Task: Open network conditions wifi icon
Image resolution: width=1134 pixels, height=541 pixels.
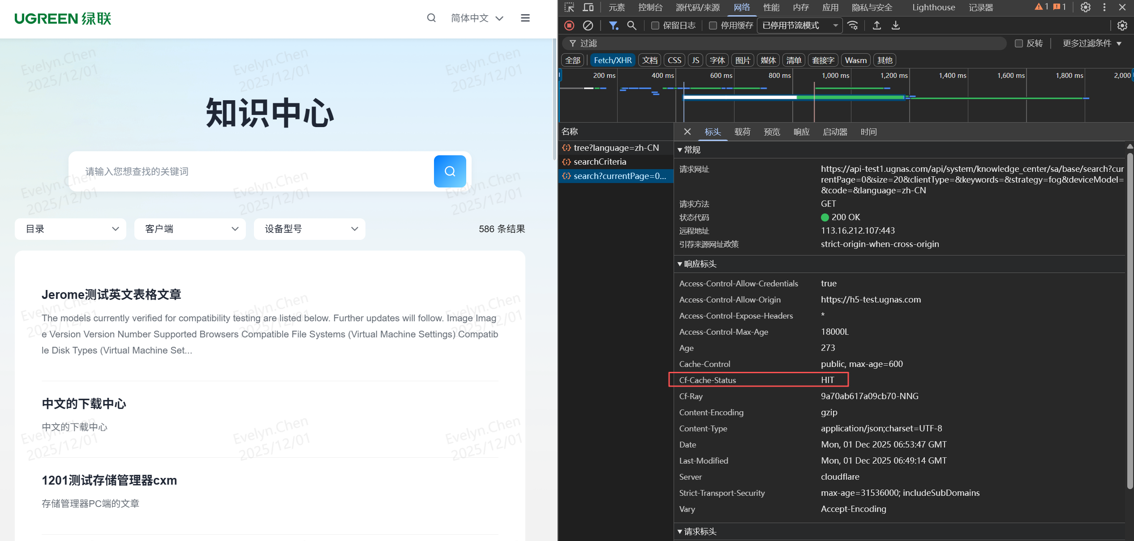Action: [853, 26]
